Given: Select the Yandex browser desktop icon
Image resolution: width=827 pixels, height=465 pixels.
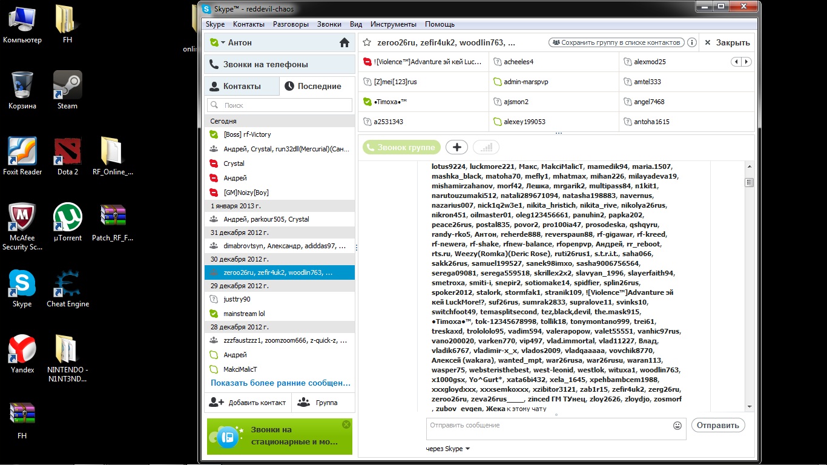Looking at the screenshot, I should click(22, 354).
